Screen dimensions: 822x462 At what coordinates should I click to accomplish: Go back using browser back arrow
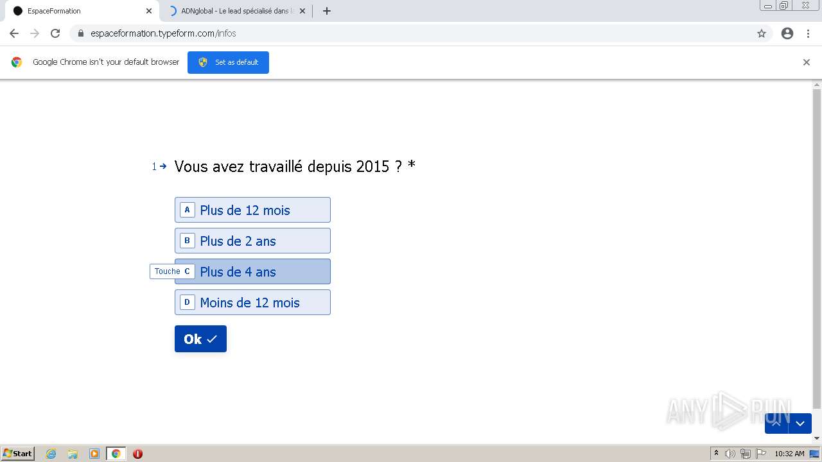pos(14,33)
